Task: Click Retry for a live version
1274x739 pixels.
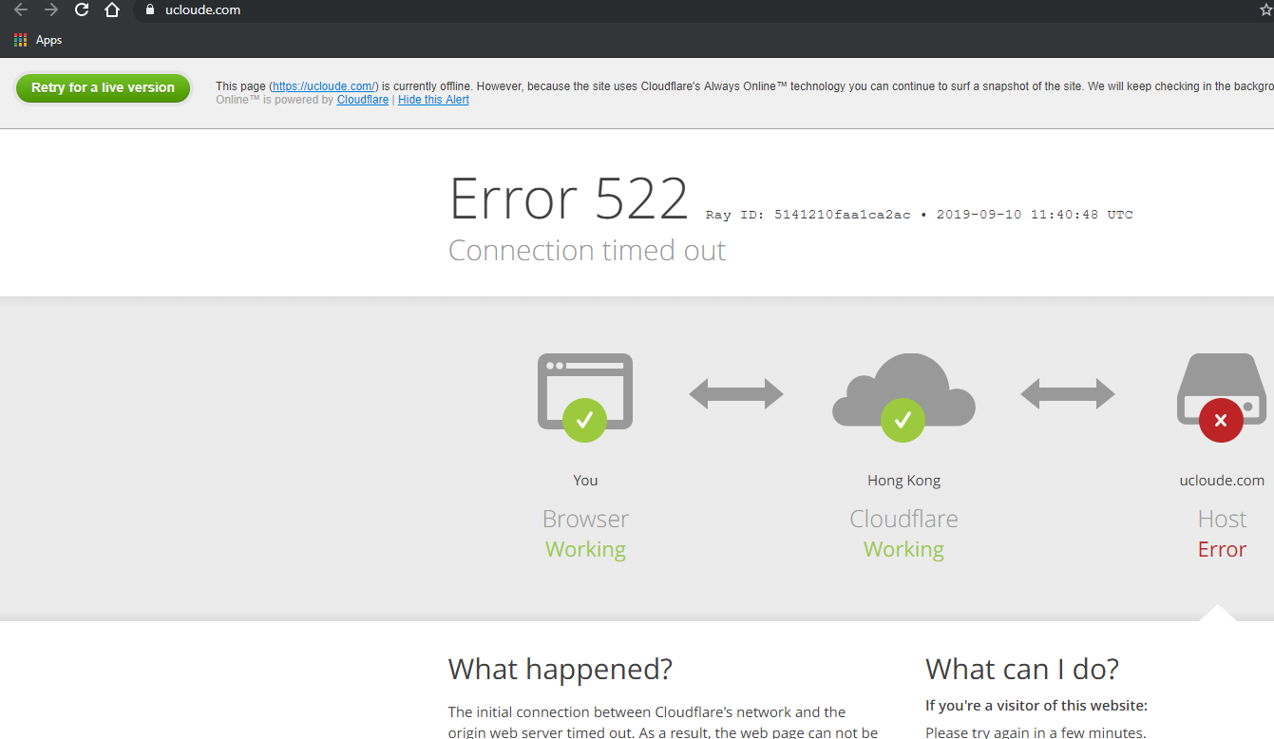Action: click(103, 87)
